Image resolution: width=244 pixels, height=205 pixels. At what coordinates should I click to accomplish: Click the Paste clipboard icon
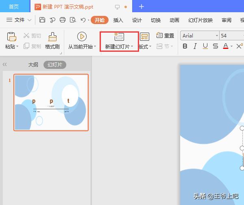(11, 37)
